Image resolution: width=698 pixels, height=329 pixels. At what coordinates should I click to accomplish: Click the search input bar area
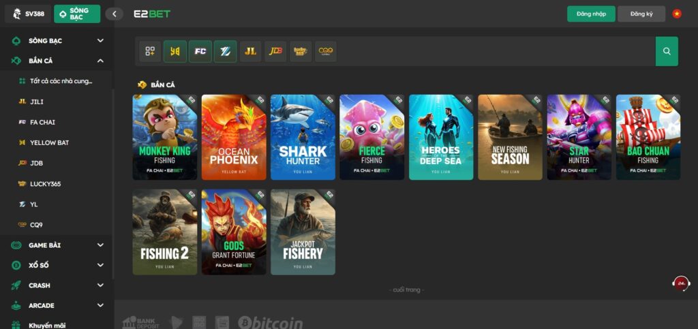pyautogui.click(x=495, y=52)
